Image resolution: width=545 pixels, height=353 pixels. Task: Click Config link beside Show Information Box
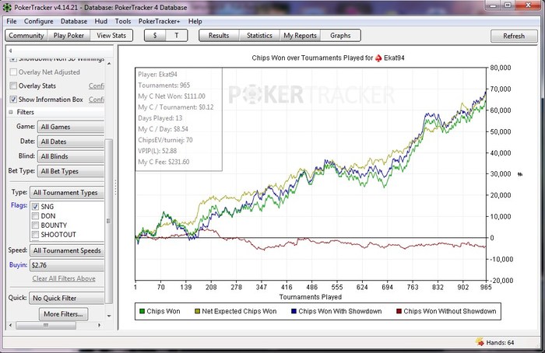tap(97, 100)
